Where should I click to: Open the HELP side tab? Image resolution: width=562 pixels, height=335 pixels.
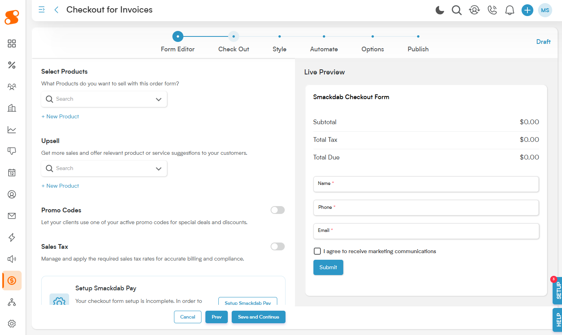click(x=558, y=320)
